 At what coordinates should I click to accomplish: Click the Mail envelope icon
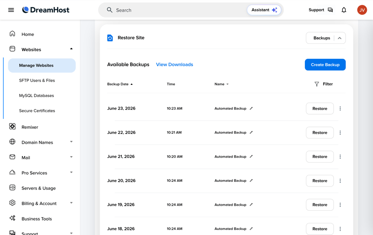click(x=13, y=157)
